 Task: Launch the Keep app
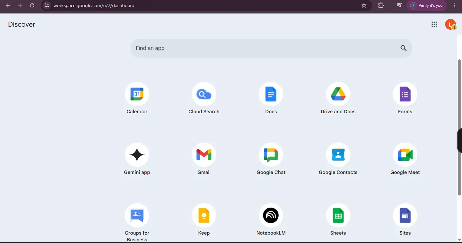204,215
